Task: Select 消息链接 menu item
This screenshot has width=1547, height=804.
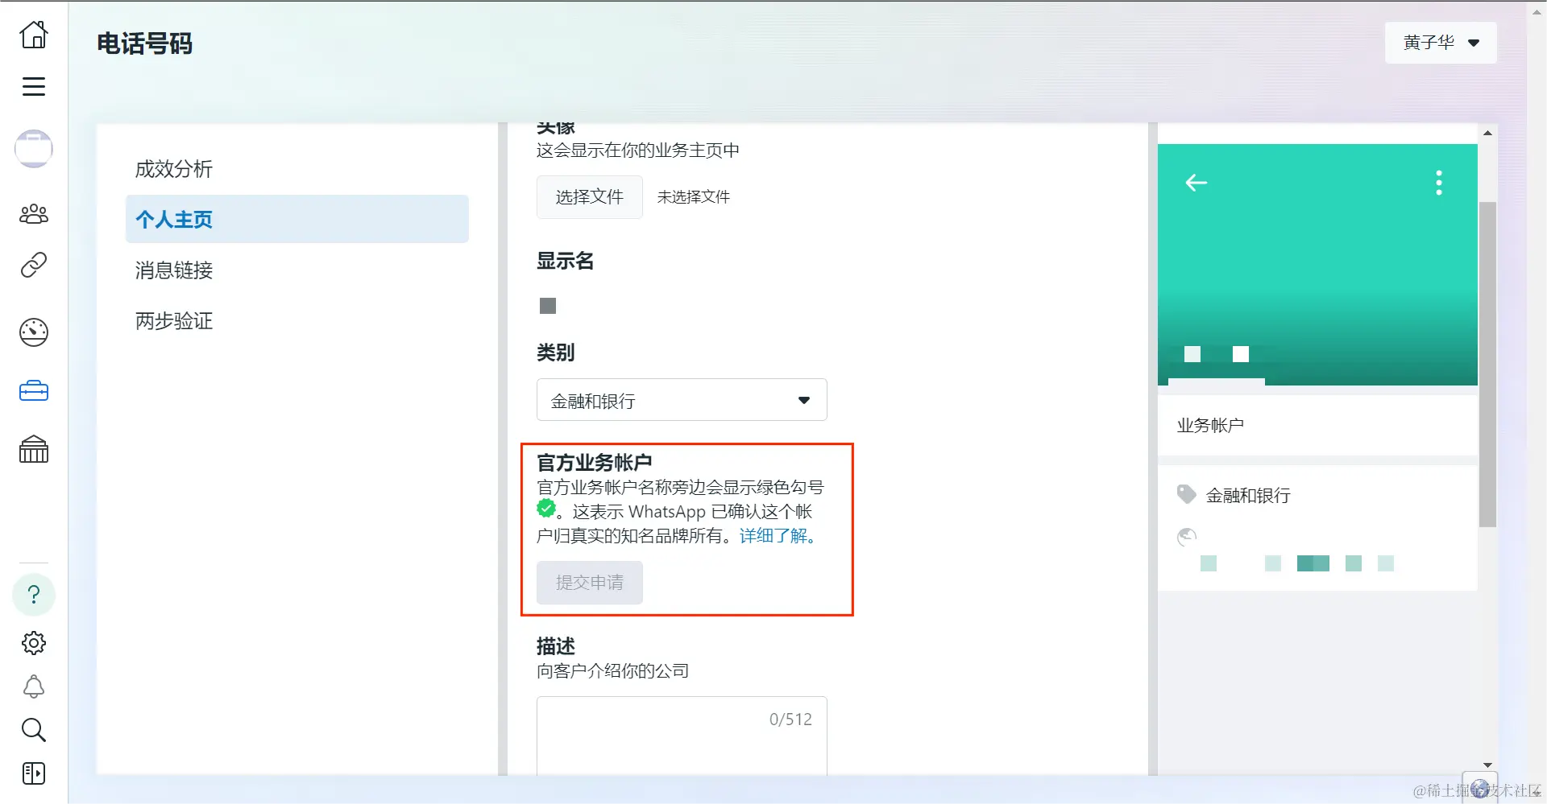Action: [297, 270]
